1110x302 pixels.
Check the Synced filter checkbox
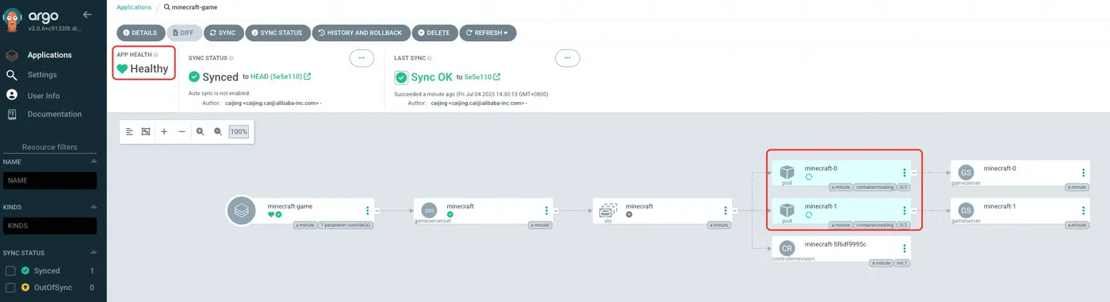click(10, 270)
